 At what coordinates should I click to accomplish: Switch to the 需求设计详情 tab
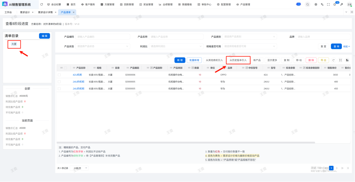coord(45,12)
